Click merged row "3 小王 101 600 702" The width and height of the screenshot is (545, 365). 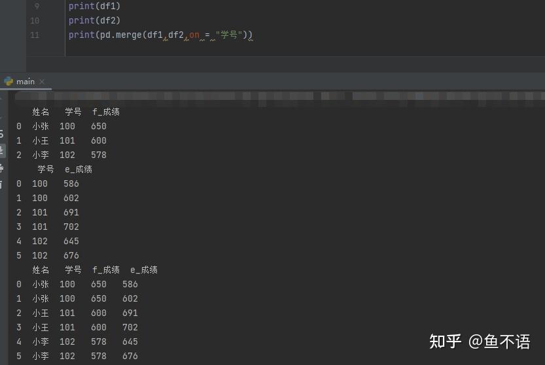tap(77, 328)
